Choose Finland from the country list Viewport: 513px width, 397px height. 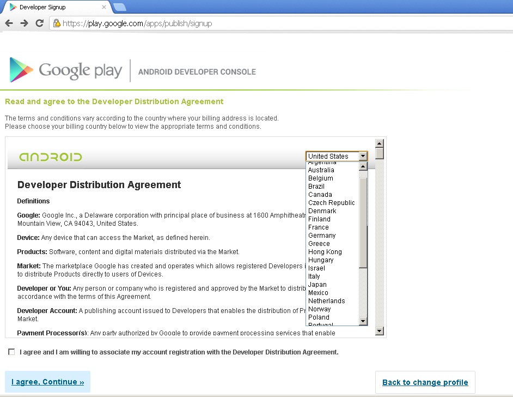[332, 219]
